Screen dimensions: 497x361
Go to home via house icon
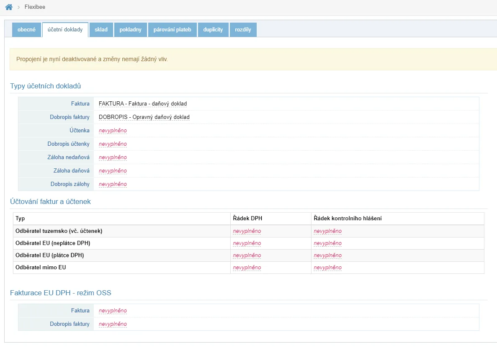pyautogui.click(x=9, y=7)
